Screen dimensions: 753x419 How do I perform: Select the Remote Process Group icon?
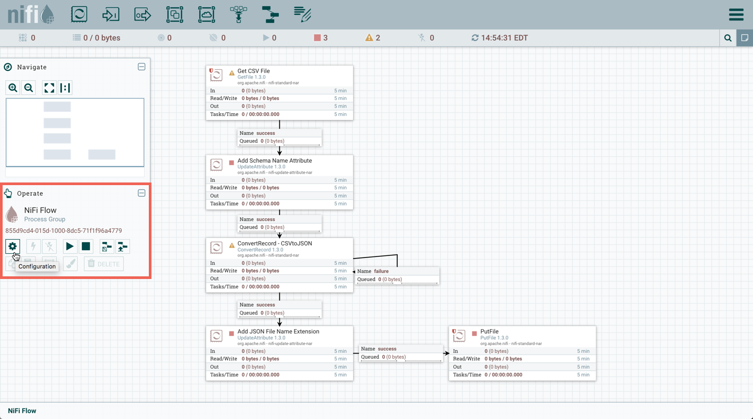tap(206, 14)
